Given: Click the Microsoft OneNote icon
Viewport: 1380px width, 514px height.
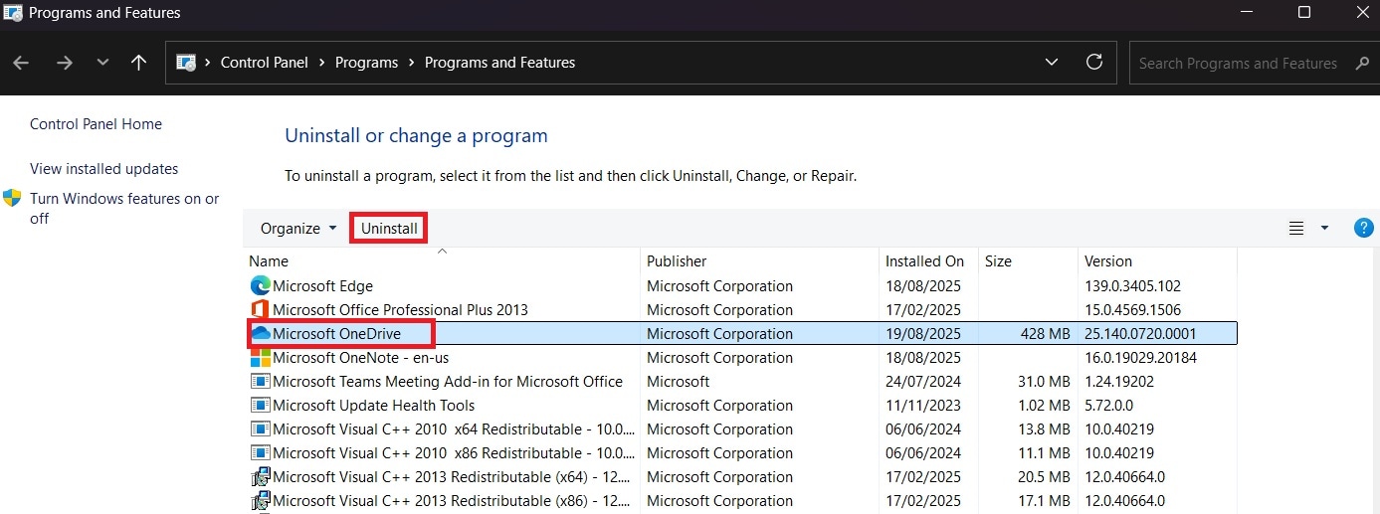Looking at the screenshot, I should [261, 358].
